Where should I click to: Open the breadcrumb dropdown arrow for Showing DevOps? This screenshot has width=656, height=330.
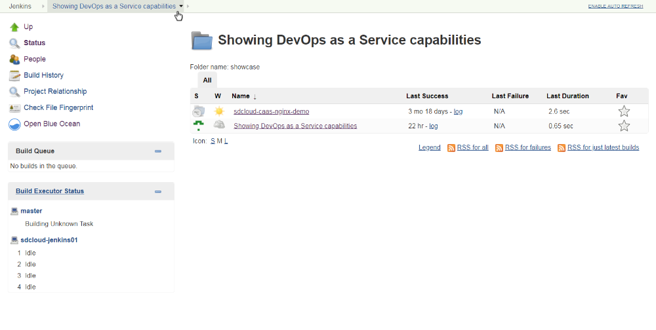click(x=181, y=7)
